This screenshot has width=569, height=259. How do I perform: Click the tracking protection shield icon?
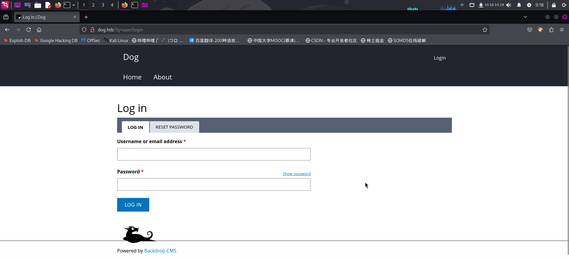click(84, 30)
